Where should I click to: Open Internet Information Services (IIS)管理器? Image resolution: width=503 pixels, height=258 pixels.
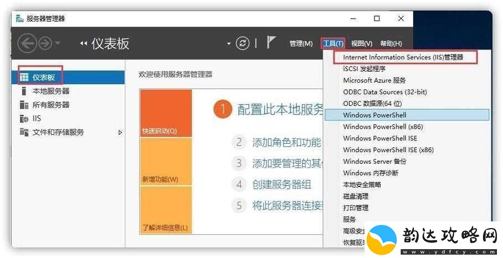coord(403,58)
